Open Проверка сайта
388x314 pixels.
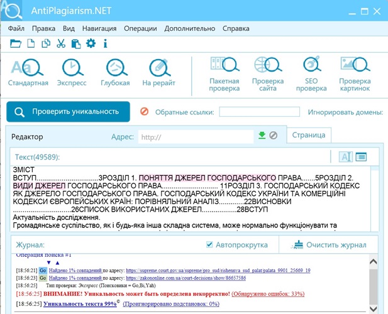point(268,74)
